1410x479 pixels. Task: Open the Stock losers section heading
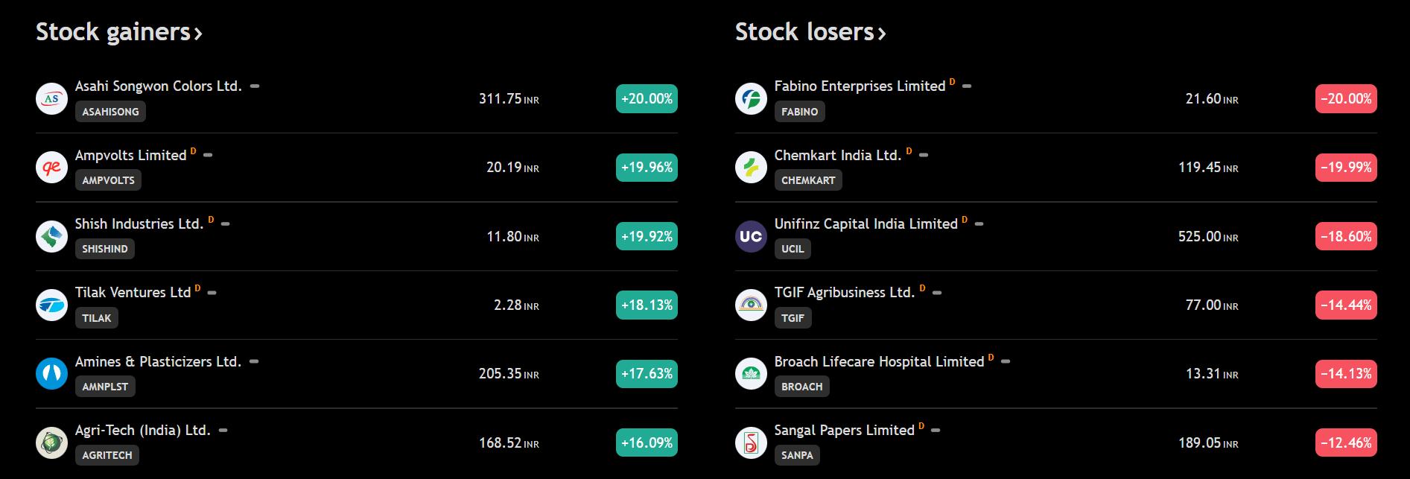[x=810, y=32]
